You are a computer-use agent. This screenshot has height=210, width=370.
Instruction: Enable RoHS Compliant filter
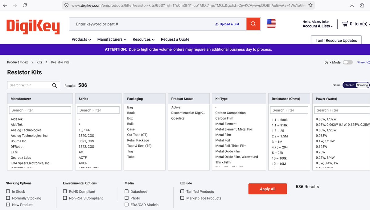(65, 191)
